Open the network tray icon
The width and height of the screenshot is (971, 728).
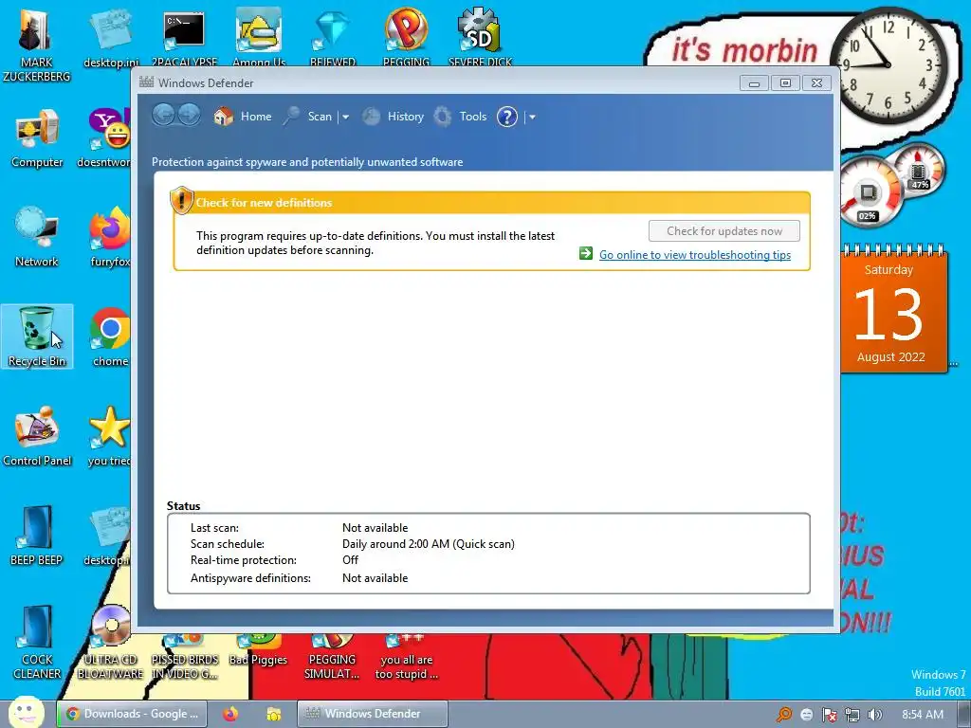[x=852, y=715]
